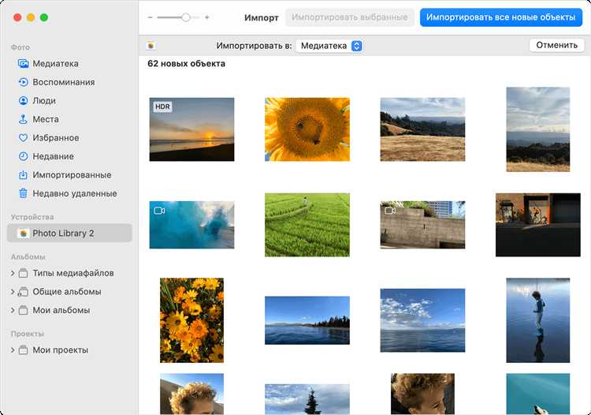Image resolution: width=591 pixels, height=415 pixels.
Task: Select the dark building with bicycle thumbnail
Action: pyautogui.click(x=538, y=225)
